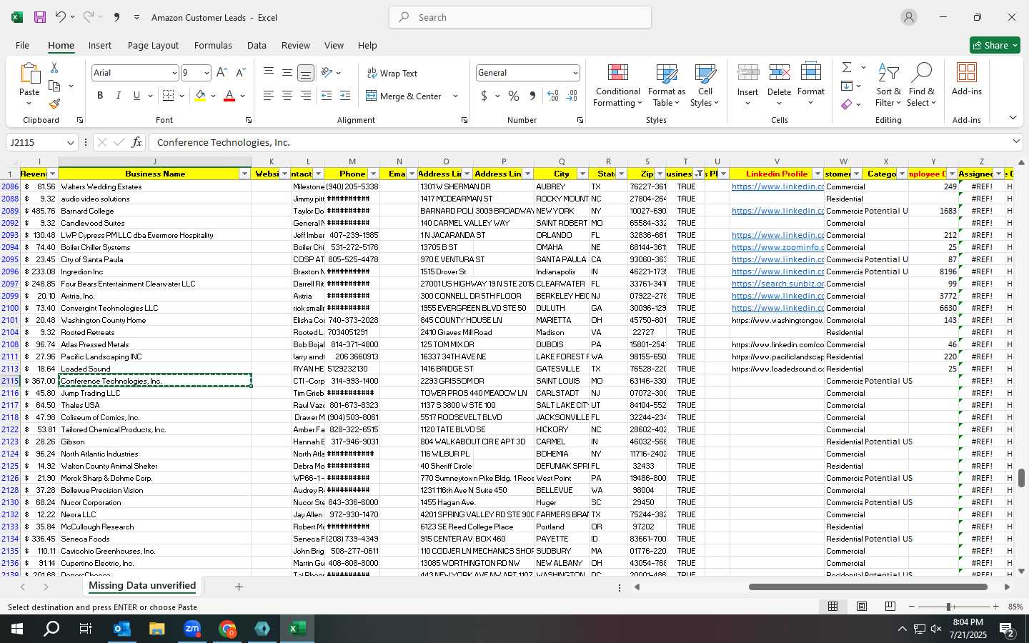Open LinkedIn link for Walters Wedding Estates
This screenshot has height=643, width=1029.
777,186
